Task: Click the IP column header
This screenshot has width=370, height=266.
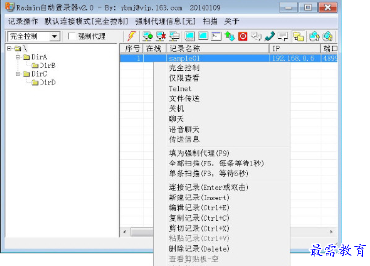Action: coord(295,49)
